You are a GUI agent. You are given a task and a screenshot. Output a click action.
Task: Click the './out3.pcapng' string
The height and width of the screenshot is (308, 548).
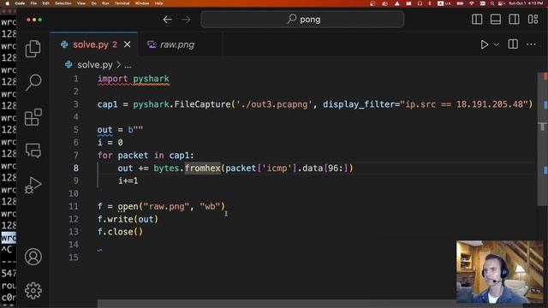(x=274, y=104)
